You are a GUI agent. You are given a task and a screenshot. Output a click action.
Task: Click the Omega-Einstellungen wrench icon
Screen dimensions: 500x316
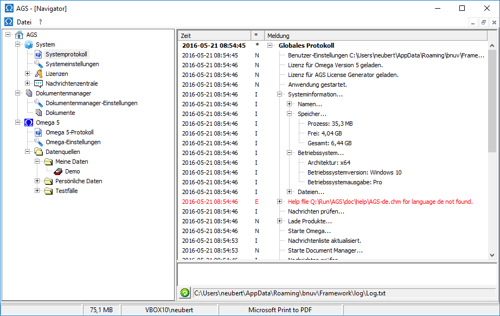coord(39,142)
